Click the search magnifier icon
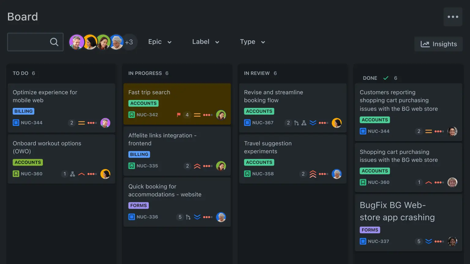 coord(54,42)
